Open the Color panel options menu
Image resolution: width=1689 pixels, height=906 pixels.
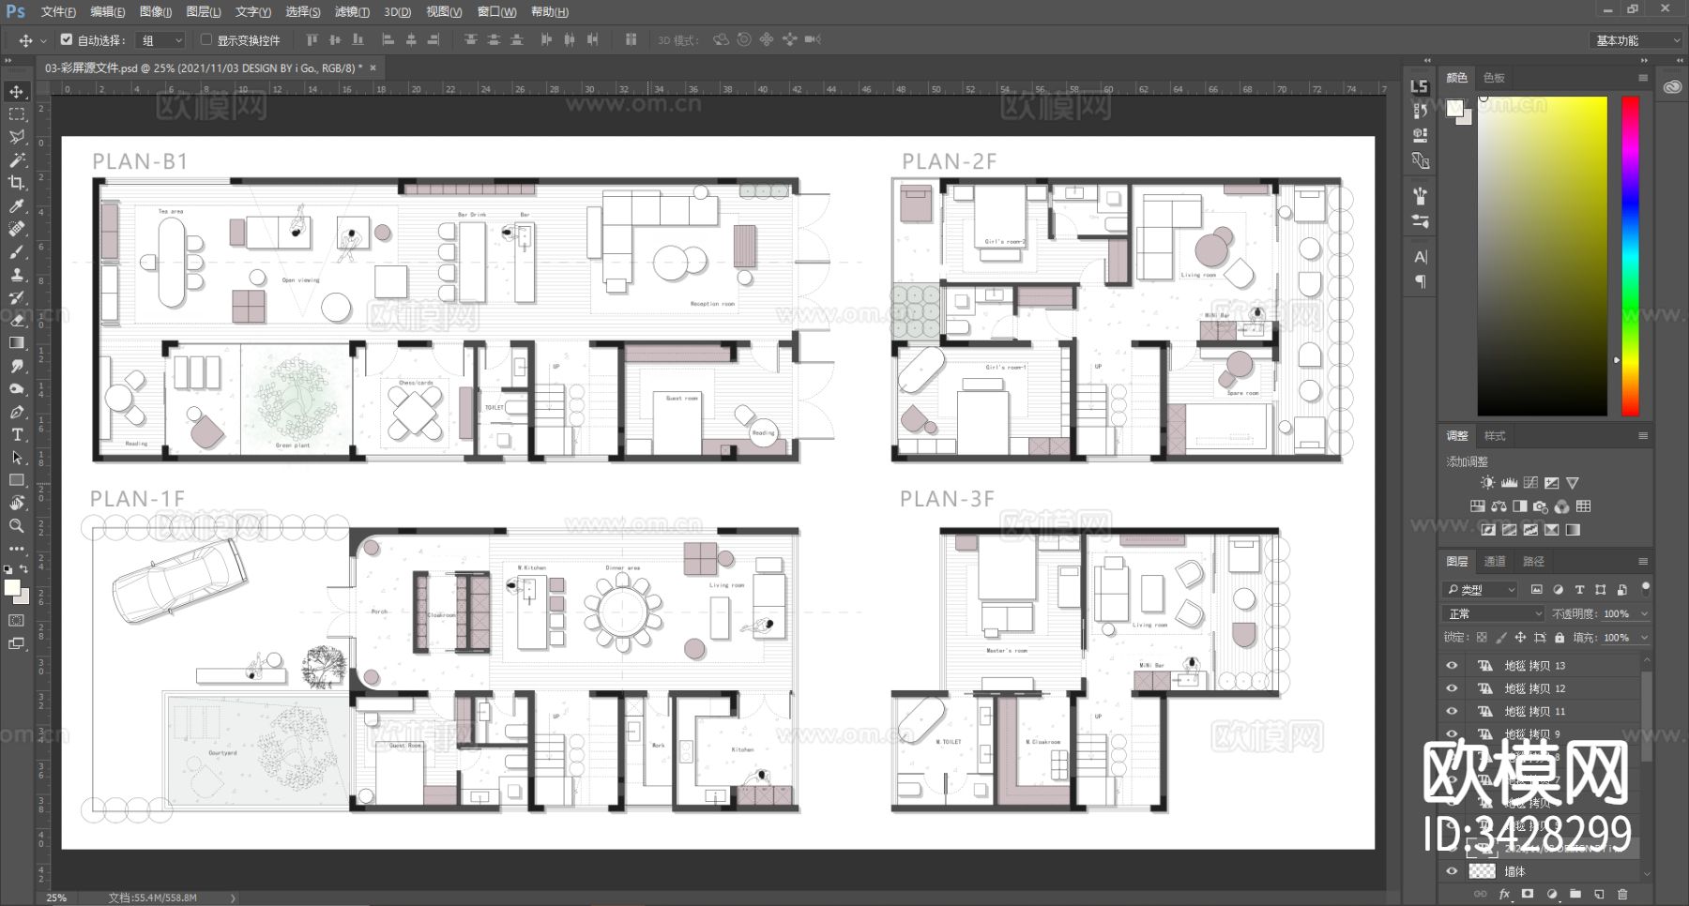(x=1643, y=78)
